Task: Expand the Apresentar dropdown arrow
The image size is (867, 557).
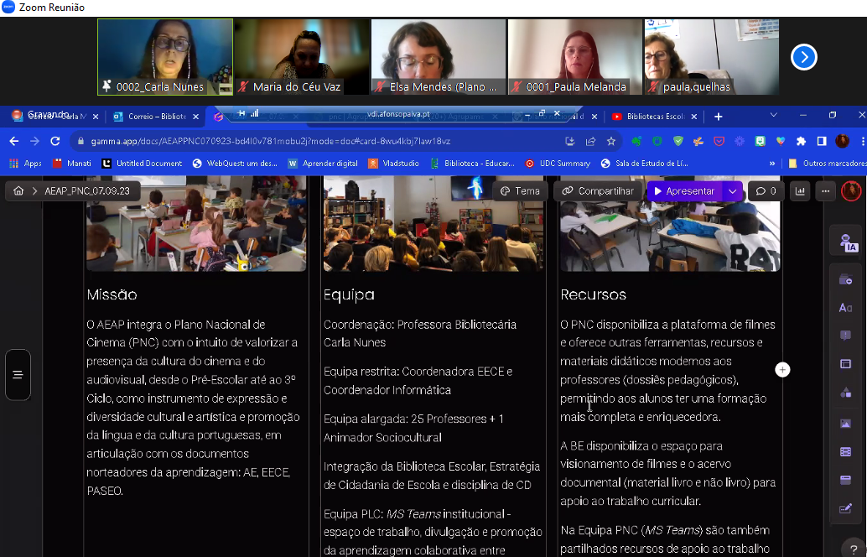Action: [x=733, y=190]
